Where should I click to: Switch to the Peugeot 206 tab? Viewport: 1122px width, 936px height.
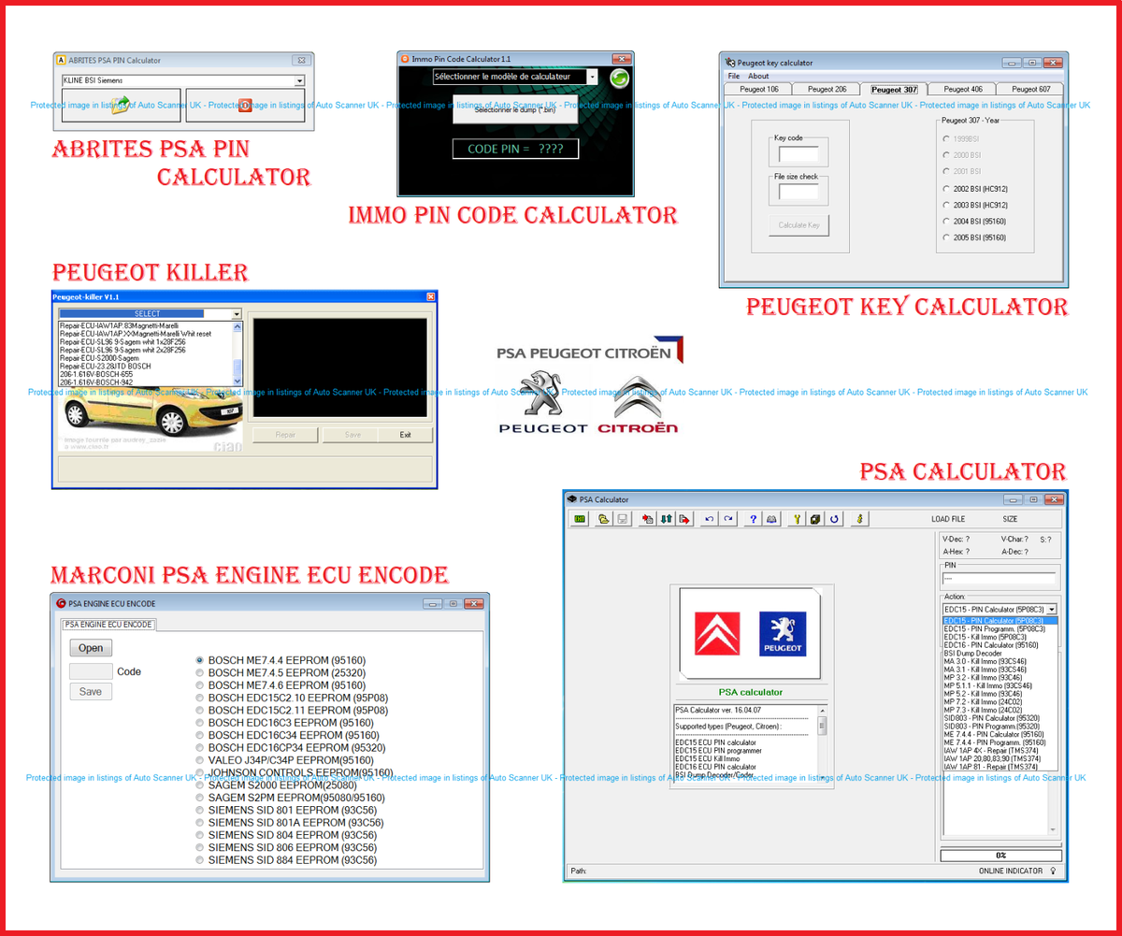click(827, 89)
